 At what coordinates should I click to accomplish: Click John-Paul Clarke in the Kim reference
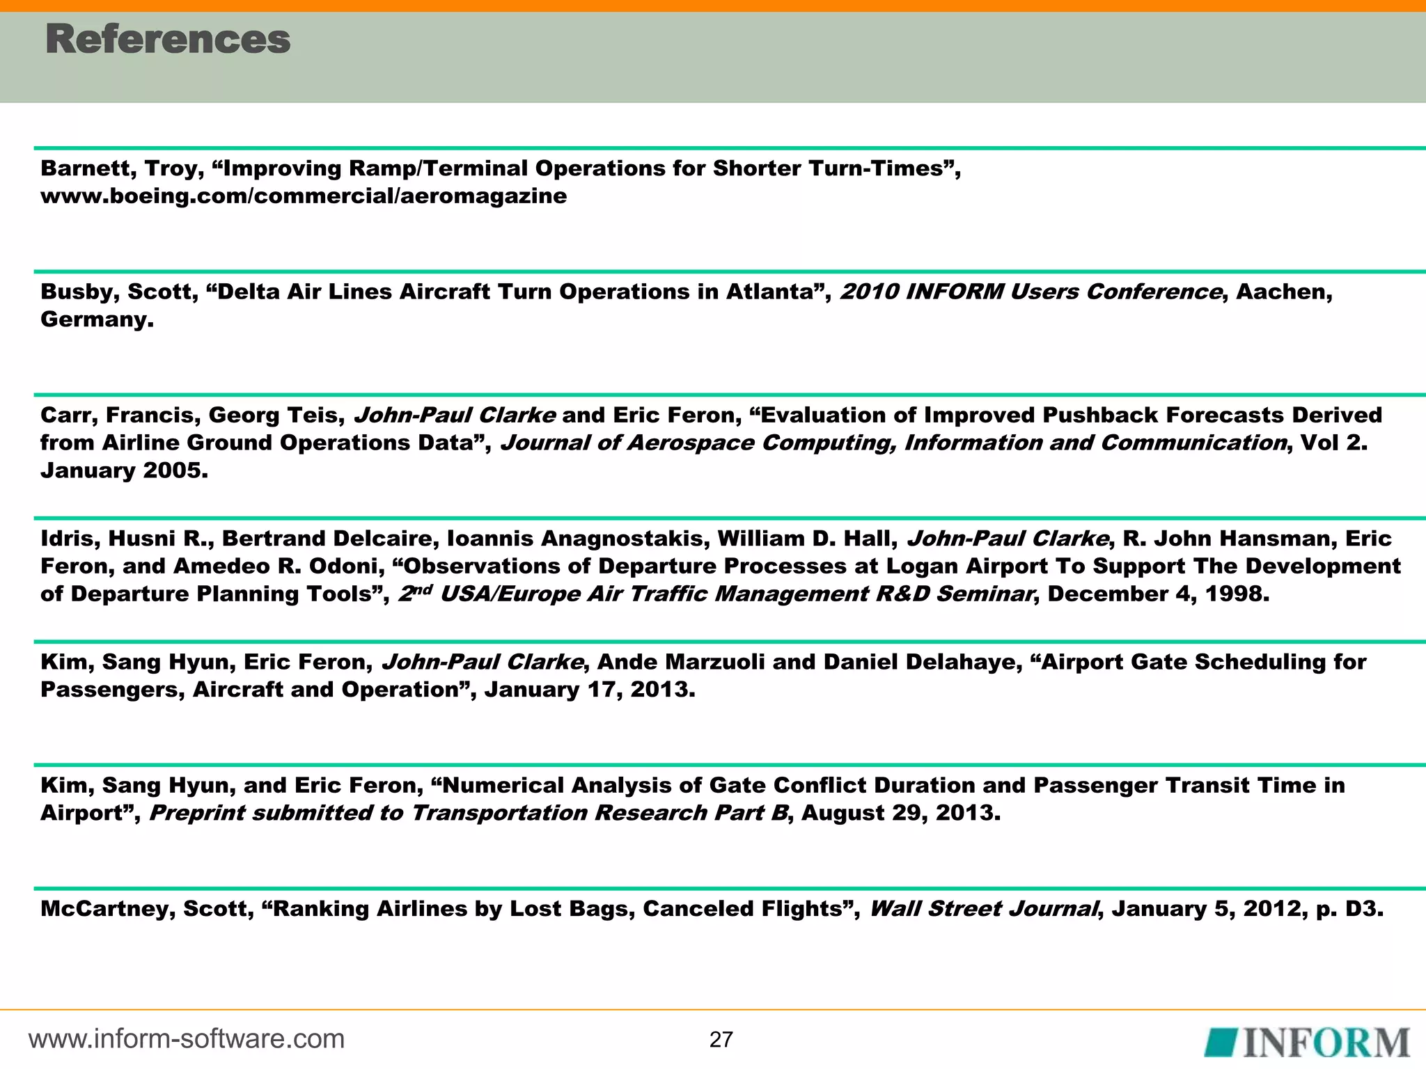coord(483,662)
